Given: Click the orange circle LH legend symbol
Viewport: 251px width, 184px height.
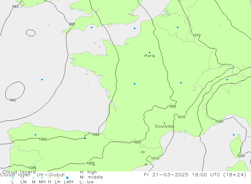Looking at the screenshot, I should [58, 178].
